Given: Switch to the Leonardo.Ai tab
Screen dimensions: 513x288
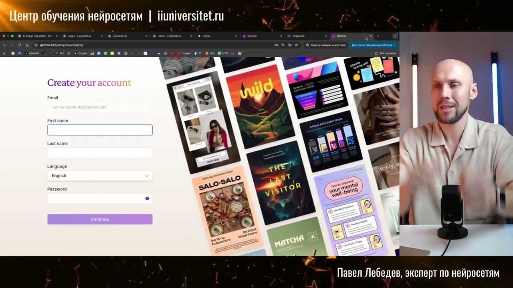Looking at the screenshot, I should [x=128, y=36].
